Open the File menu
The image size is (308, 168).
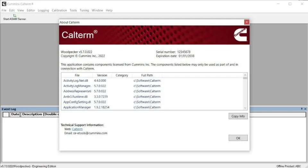4,10
